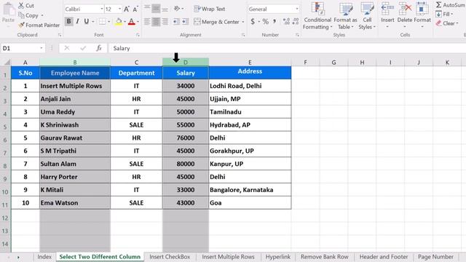Open the Calibri font name dropdown
The height and width of the screenshot is (262, 466).
102,9
